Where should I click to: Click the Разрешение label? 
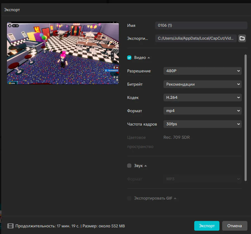point(139,71)
